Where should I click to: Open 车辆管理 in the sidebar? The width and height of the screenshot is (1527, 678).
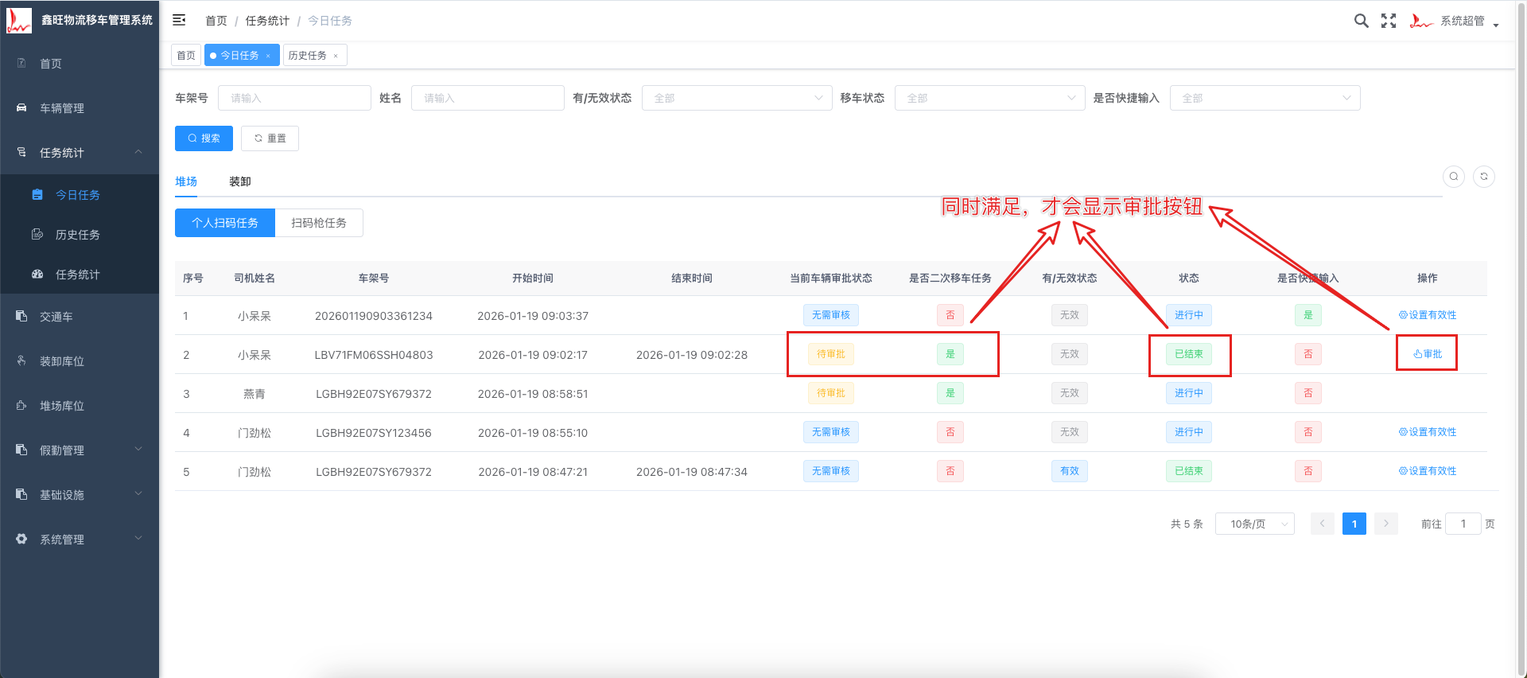pyautogui.click(x=80, y=108)
